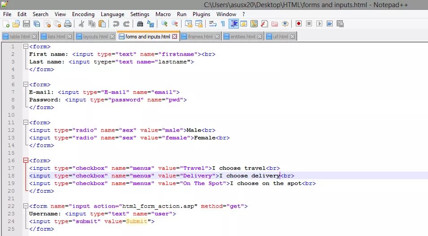Click the Close document toolbar icon
Image resolution: width=428 pixels, height=236 pixels.
click(47, 24)
